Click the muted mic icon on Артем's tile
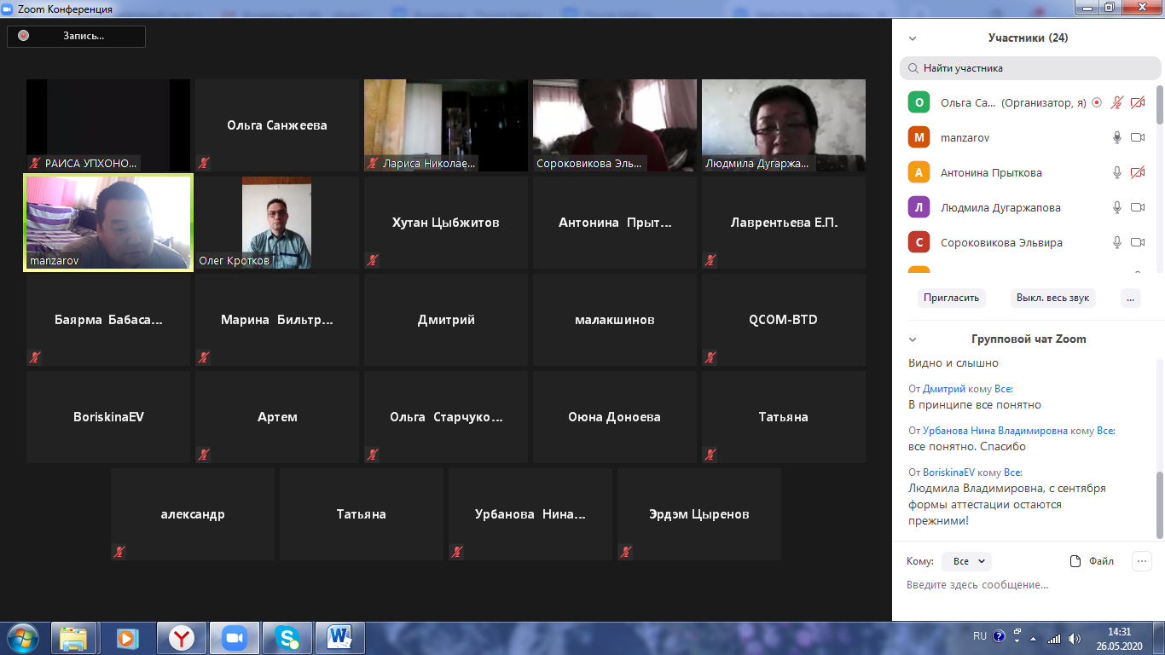1165x655 pixels. tap(203, 455)
